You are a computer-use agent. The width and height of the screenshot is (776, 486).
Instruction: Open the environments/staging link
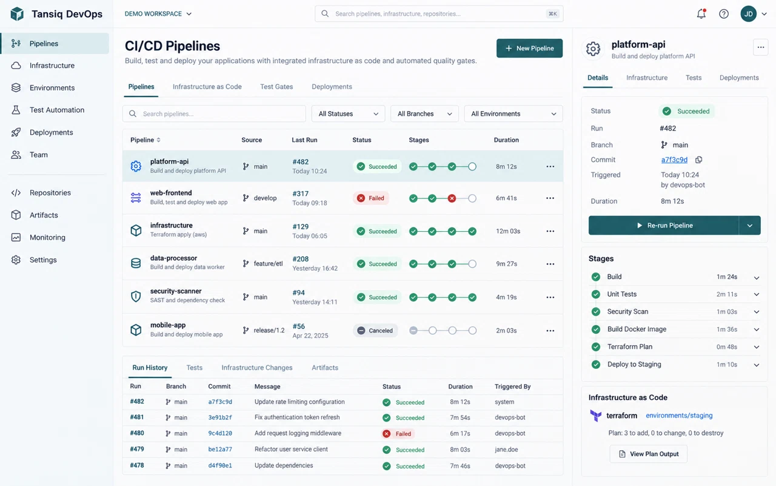(x=679, y=416)
